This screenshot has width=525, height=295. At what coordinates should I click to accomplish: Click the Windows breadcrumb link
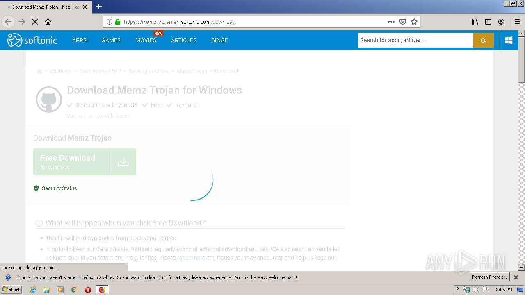61,71
